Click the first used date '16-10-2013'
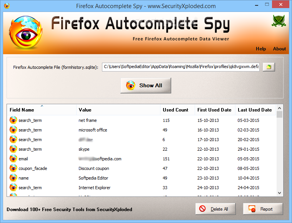This screenshot has width=292, height=223. tap(208, 130)
